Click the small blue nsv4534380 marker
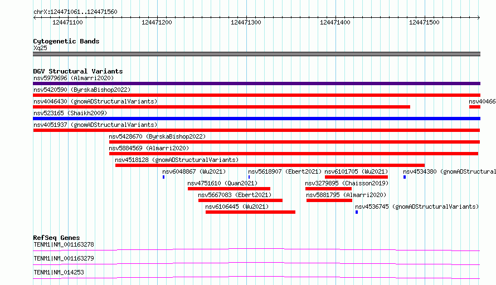This screenshot has height=285, width=496. click(x=405, y=177)
